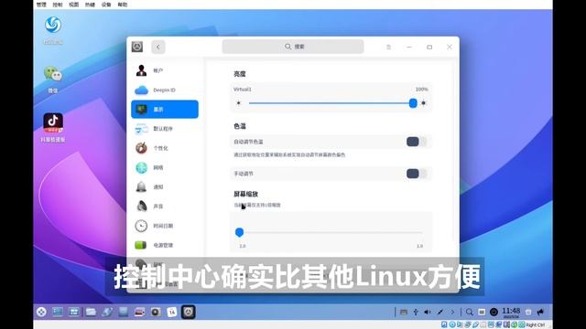The height and width of the screenshot is (329, 586).
Task: Click the Virtual1 monitor label
Action: [243, 90]
